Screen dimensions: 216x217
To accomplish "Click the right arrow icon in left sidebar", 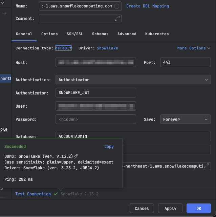I will tap(4, 13).
